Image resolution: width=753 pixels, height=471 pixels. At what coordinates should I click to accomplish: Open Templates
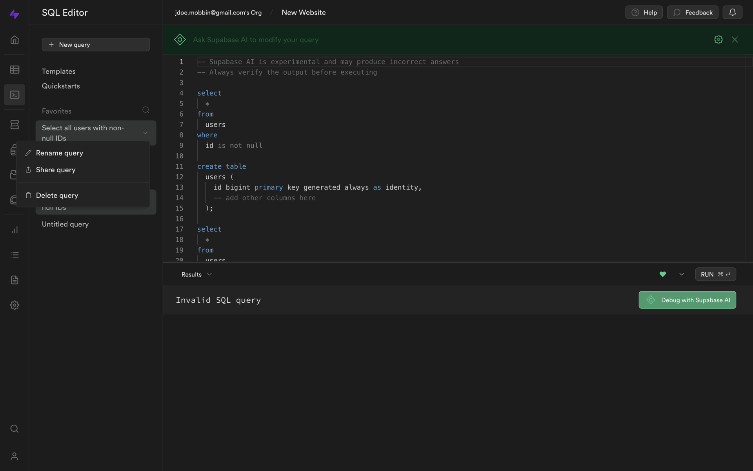(59, 71)
